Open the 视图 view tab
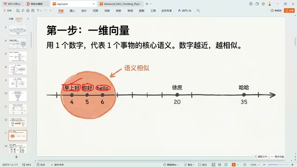The height and width of the screenshot is (167, 297). (x=142, y=11)
